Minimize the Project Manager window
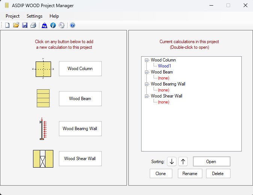Image resolution: width=253 pixels, height=195 pixels. click(x=211, y=5)
